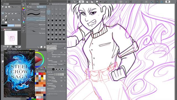Choose the Fill-in-mono pen brush

coord(36,19)
